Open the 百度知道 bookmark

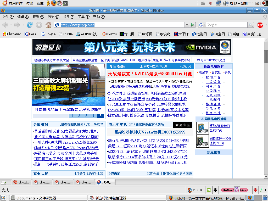pos(252,34)
